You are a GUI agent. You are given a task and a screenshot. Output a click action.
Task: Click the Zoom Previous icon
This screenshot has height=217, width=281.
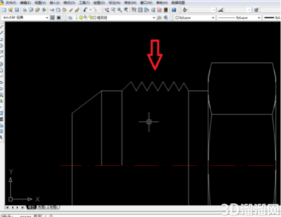126,10
